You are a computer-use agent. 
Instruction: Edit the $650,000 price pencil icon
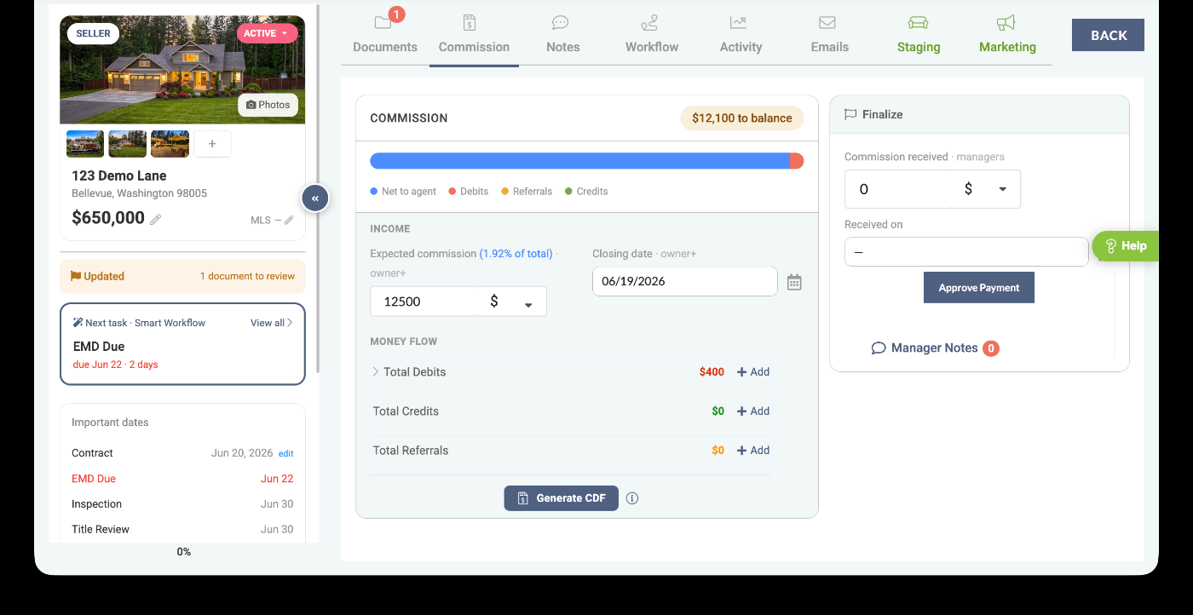pos(155,219)
